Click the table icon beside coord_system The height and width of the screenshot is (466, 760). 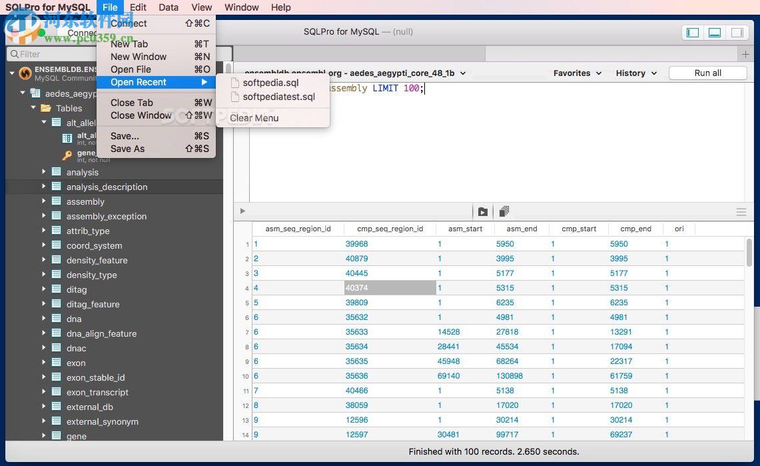coord(56,245)
